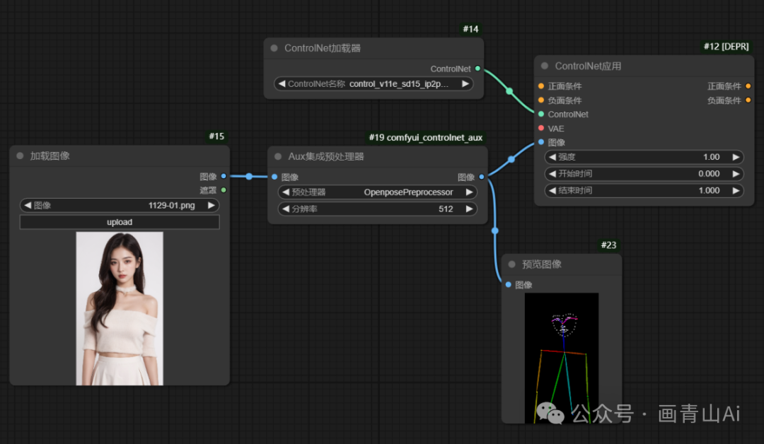Decrease 分辨率 with left arrow
Image resolution: width=764 pixels, height=444 pixels.
pyautogui.click(x=286, y=209)
